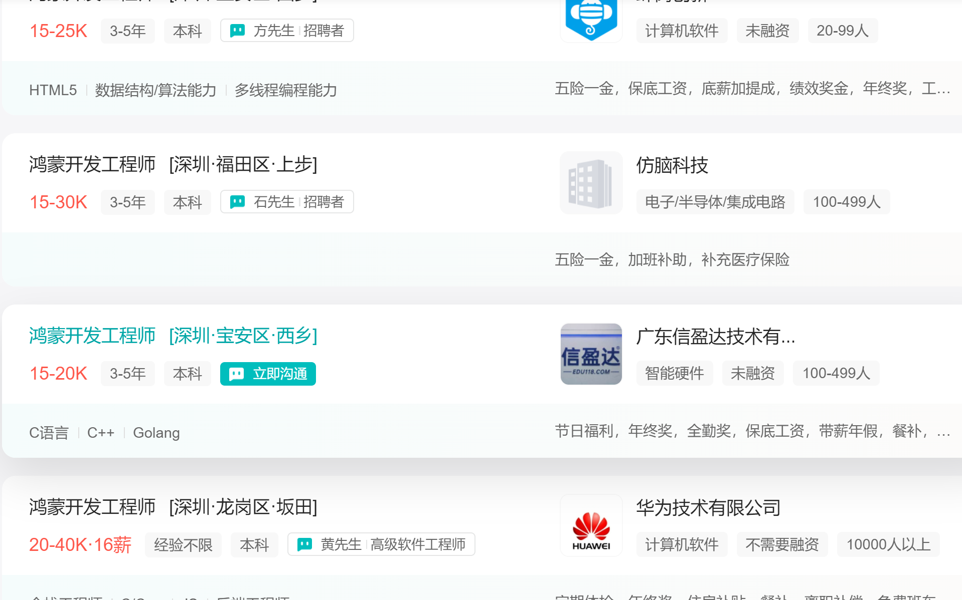
Task: Click the 20-40K·16薪 salary text
Action: click(x=80, y=545)
